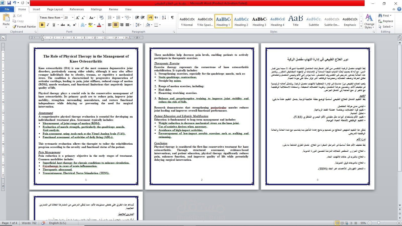
Task: Open Word Help question mark icon
Action: coord(399,9)
